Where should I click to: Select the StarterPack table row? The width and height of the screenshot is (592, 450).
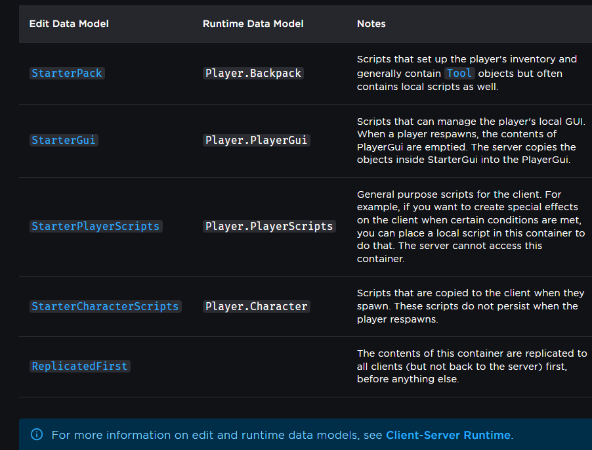point(295,73)
